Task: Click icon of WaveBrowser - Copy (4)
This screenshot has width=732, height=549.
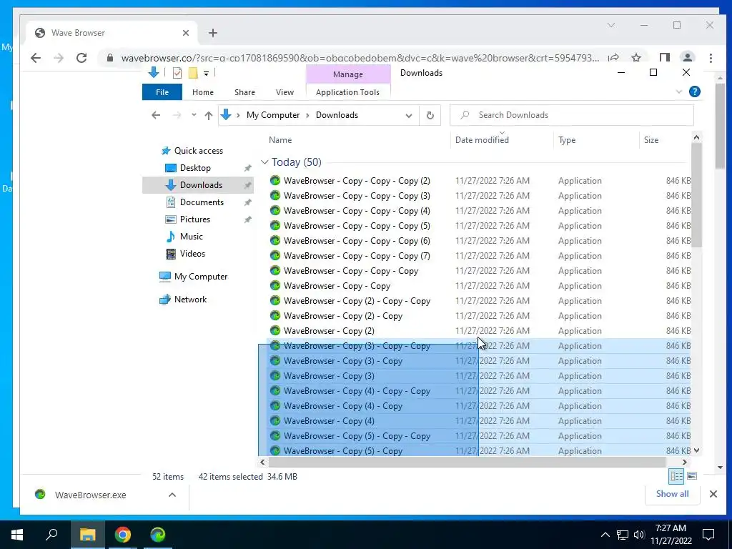Action: coord(275,420)
